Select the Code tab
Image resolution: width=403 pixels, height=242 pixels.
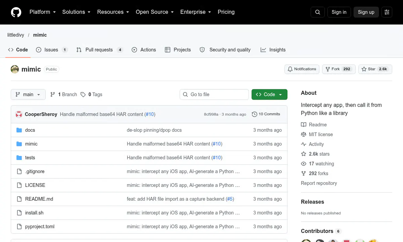18,50
